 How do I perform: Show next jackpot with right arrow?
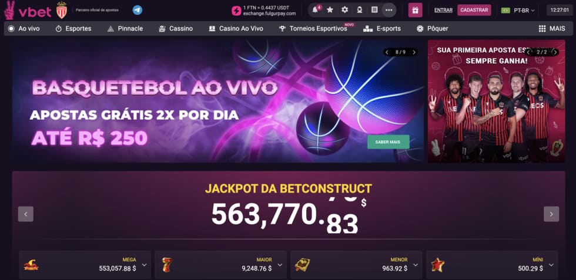tap(551, 214)
